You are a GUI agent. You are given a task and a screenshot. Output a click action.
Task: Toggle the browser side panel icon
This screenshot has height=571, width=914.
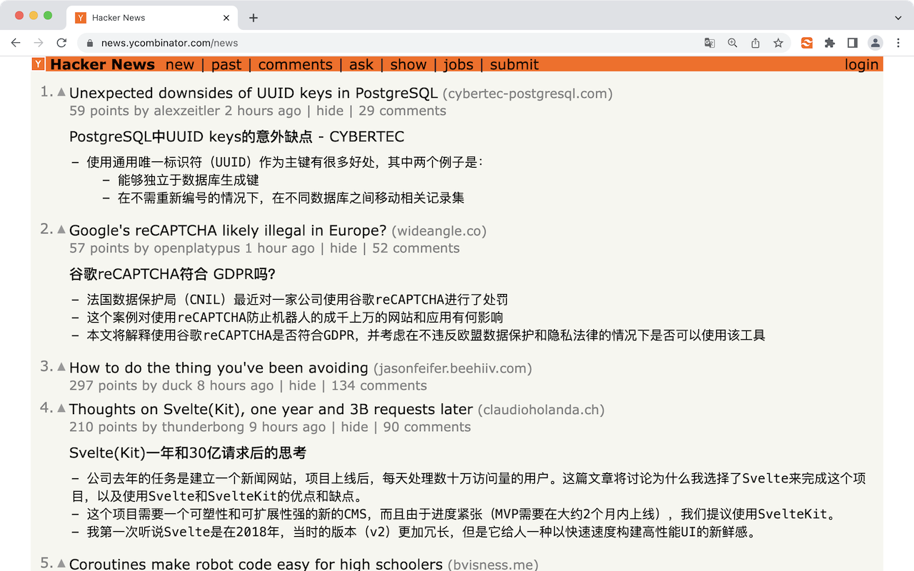click(853, 43)
